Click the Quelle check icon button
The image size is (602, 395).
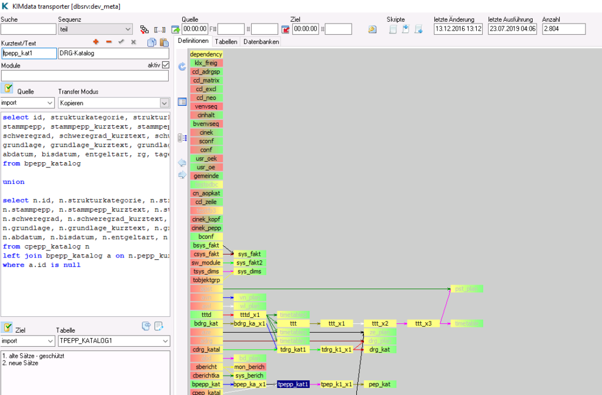coord(7,88)
